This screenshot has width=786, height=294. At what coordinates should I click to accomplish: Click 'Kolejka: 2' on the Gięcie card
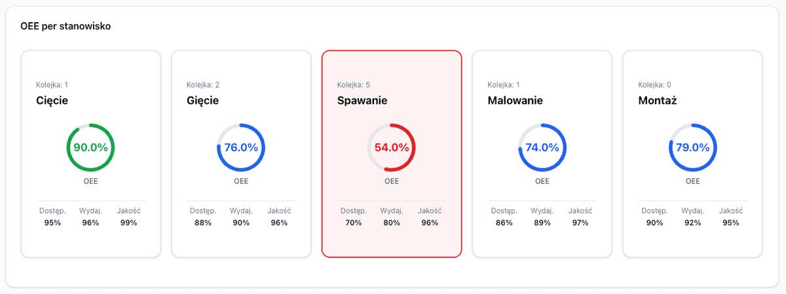click(x=203, y=85)
